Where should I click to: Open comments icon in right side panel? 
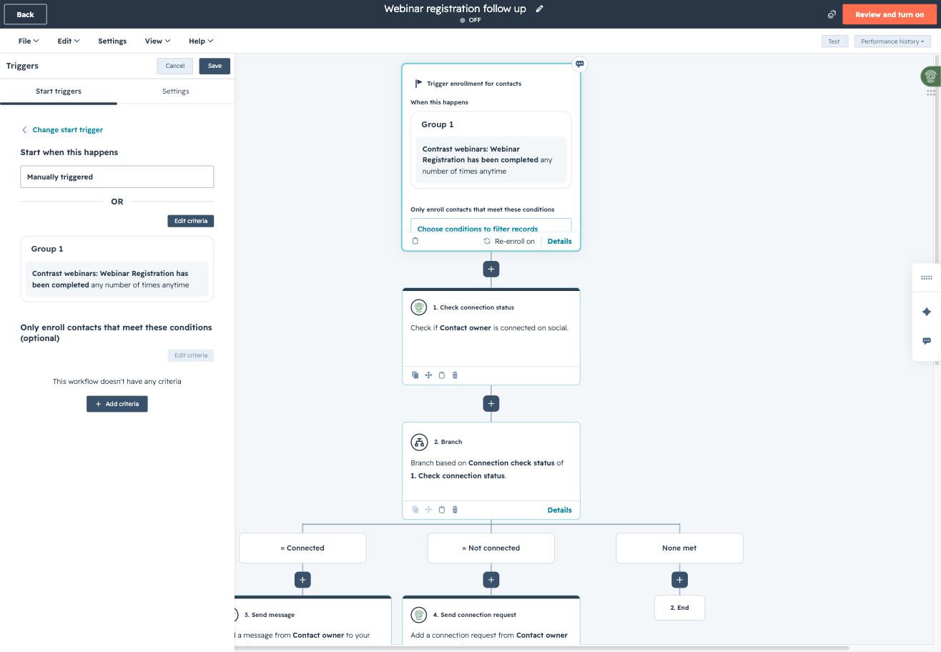[x=927, y=341]
